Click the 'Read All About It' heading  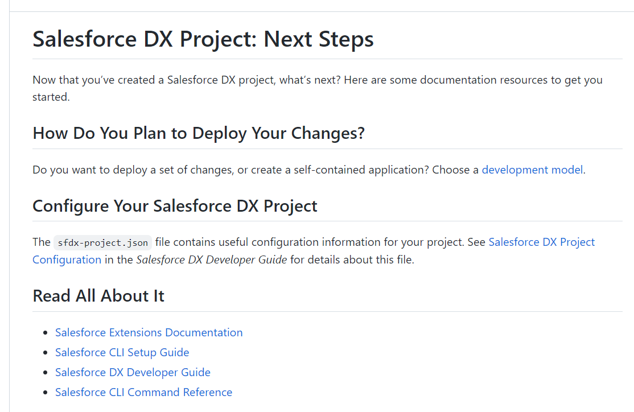coord(98,296)
